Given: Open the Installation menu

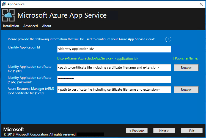Looking at the screenshot, I should [11, 26].
